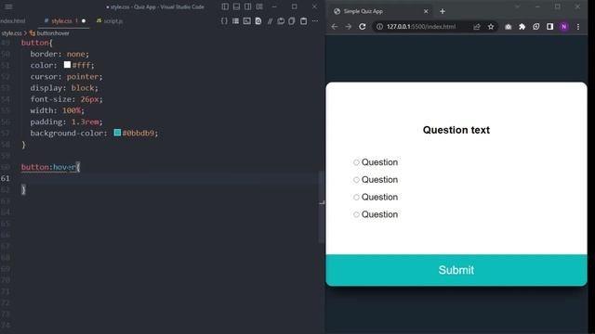595x334 pixels.
Task: Go back in the Chrome browser
Action: pos(335,27)
